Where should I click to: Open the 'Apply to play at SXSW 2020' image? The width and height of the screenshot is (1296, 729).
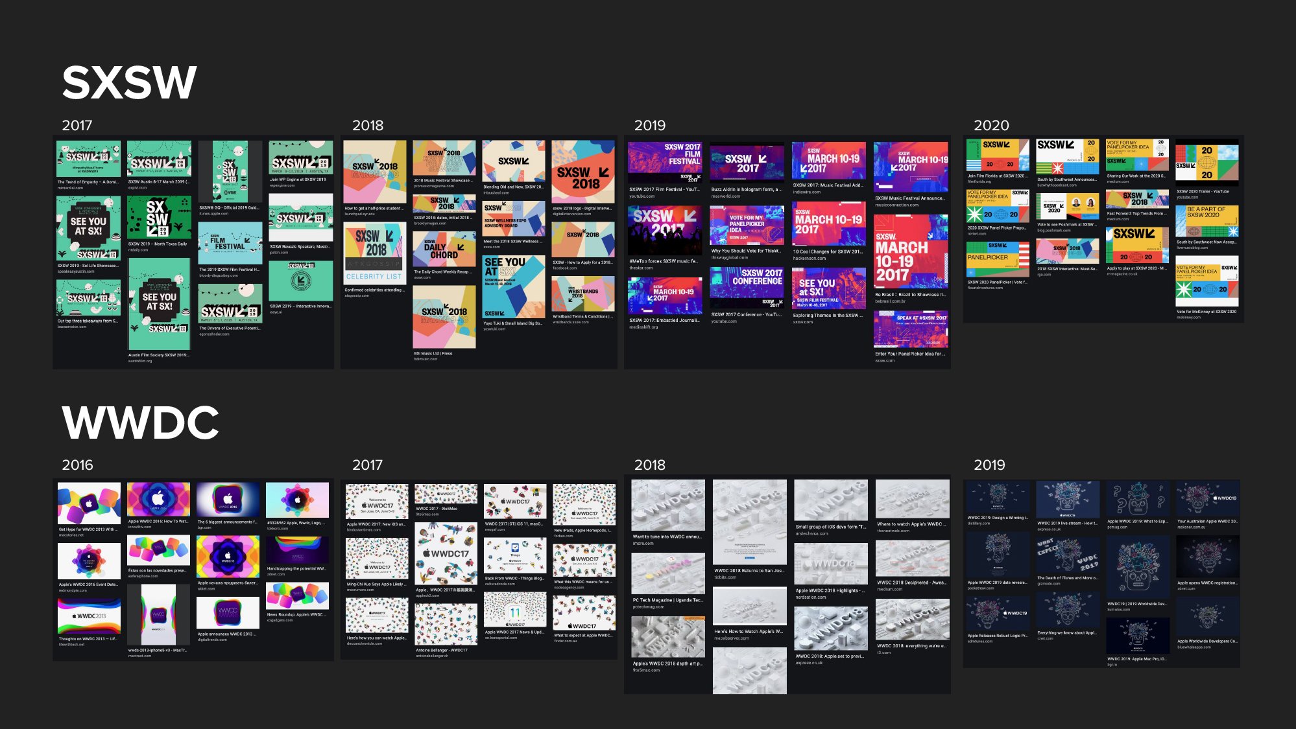[x=1137, y=246]
